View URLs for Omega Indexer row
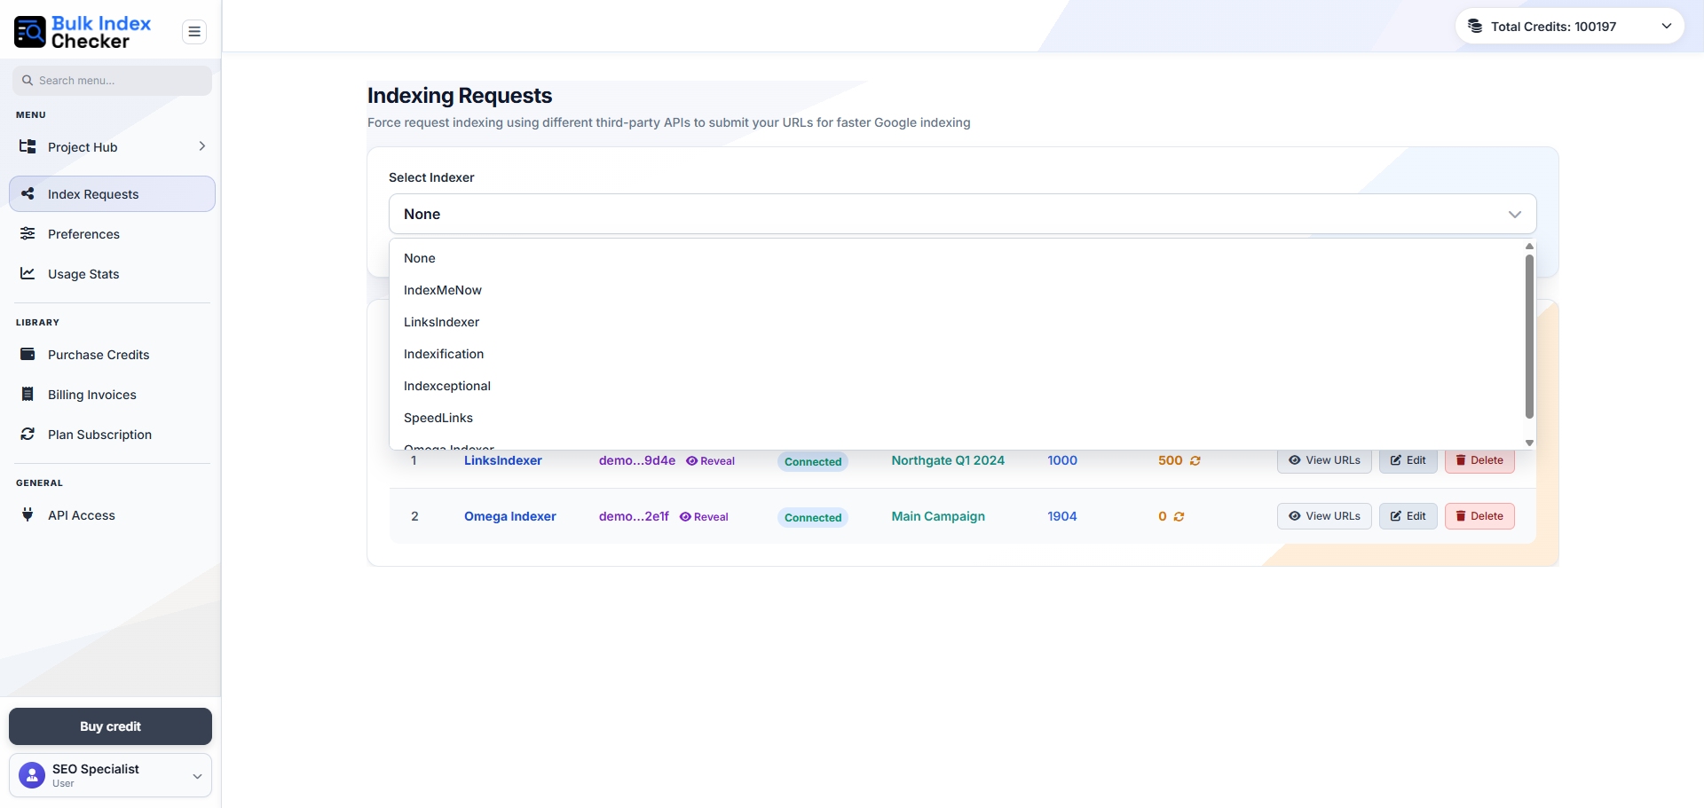 (x=1324, y=516)
